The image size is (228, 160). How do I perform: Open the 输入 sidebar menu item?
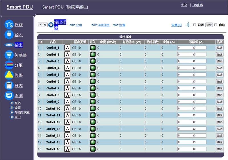18,35
